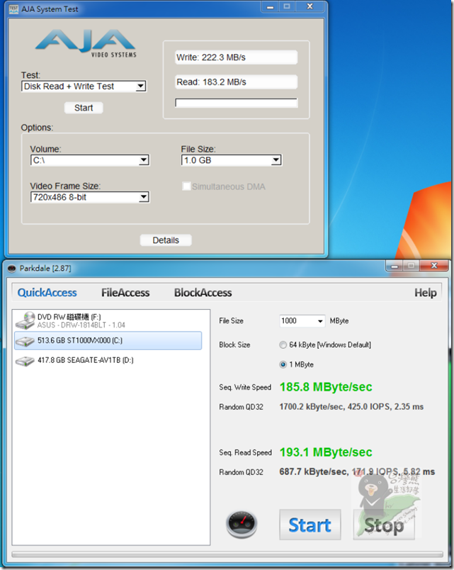The image size is (454, 570).
Task: Click the Parkdale Stop button
Action: pos(384,525)
